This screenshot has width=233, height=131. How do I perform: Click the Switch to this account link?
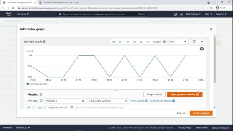(161, 101)
